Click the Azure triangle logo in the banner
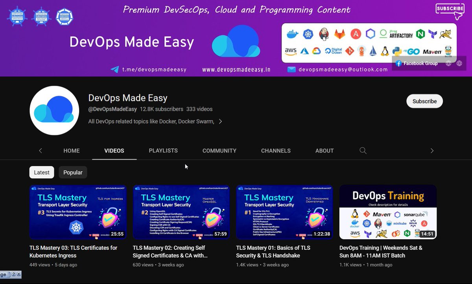 pyautogui.click(x=304, y=51)
